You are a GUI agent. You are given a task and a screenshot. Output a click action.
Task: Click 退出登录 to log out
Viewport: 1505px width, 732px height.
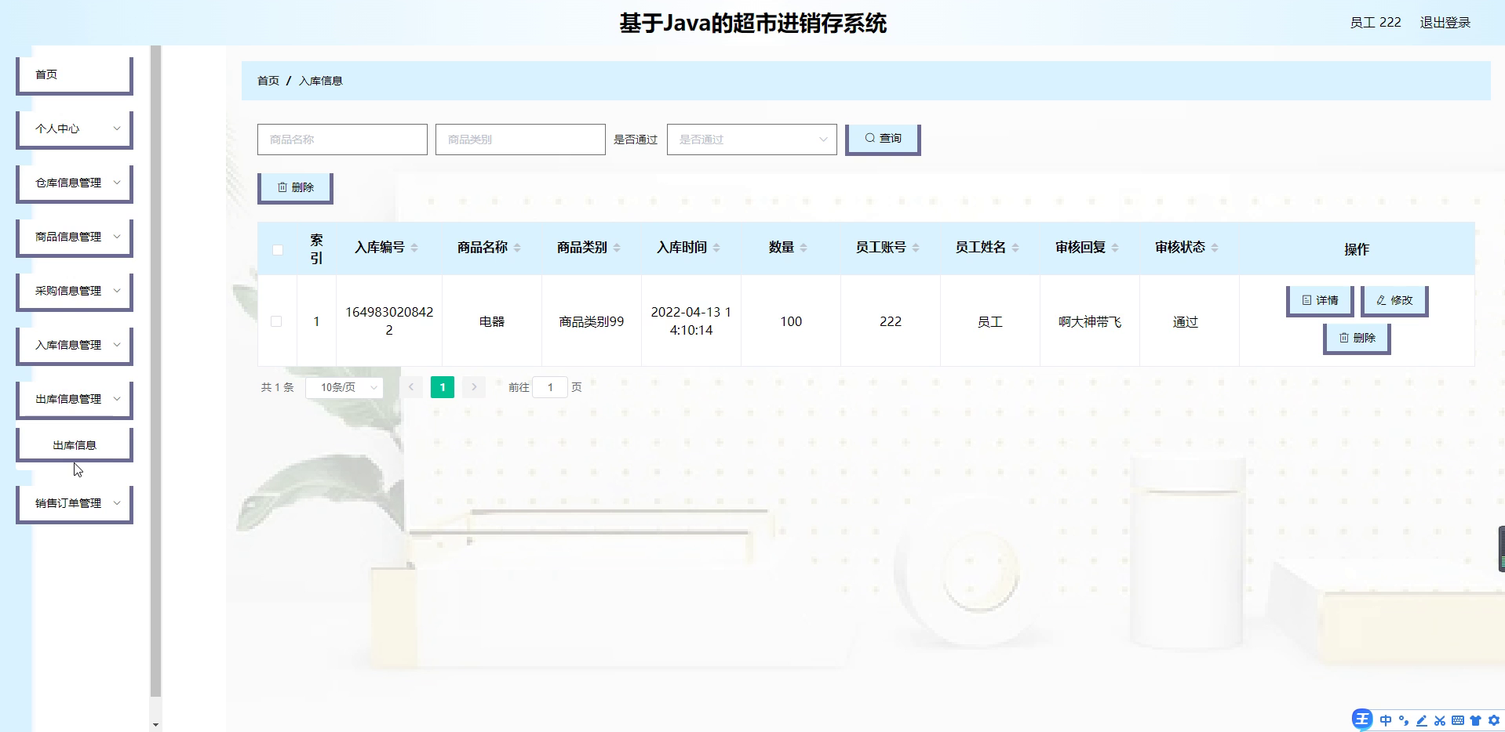1445,23
